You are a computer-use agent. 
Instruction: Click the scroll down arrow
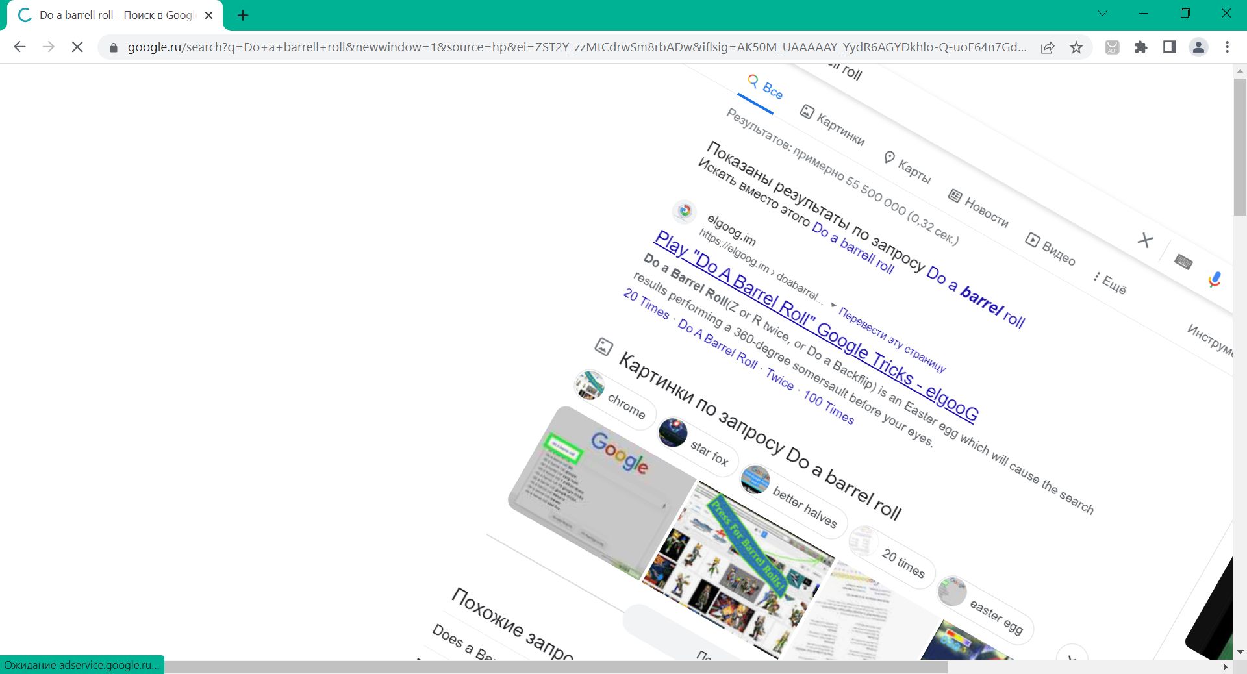tap(1240, 652)
